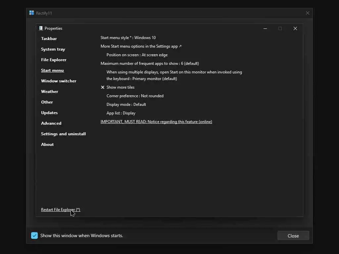Open the Window switcher section
This screenshot has height=254, width=339.
tap(59, 81)
